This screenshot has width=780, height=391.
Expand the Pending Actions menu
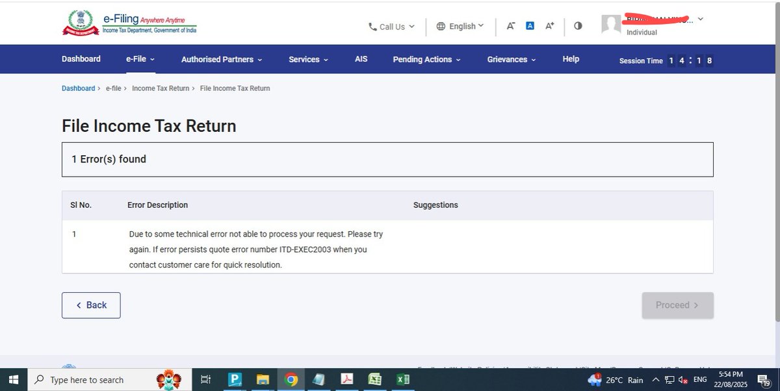click(x=426, y=59)
